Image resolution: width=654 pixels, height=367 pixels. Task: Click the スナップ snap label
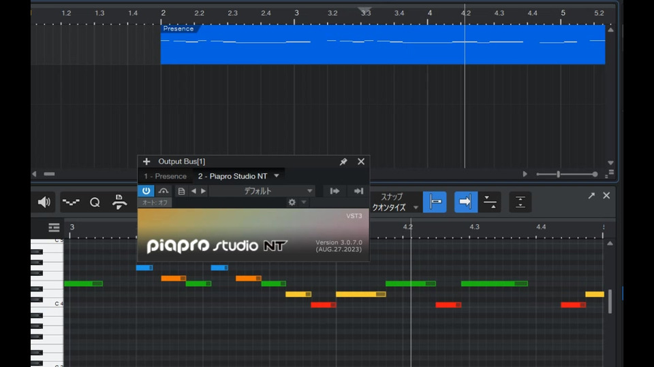[392, 197]
